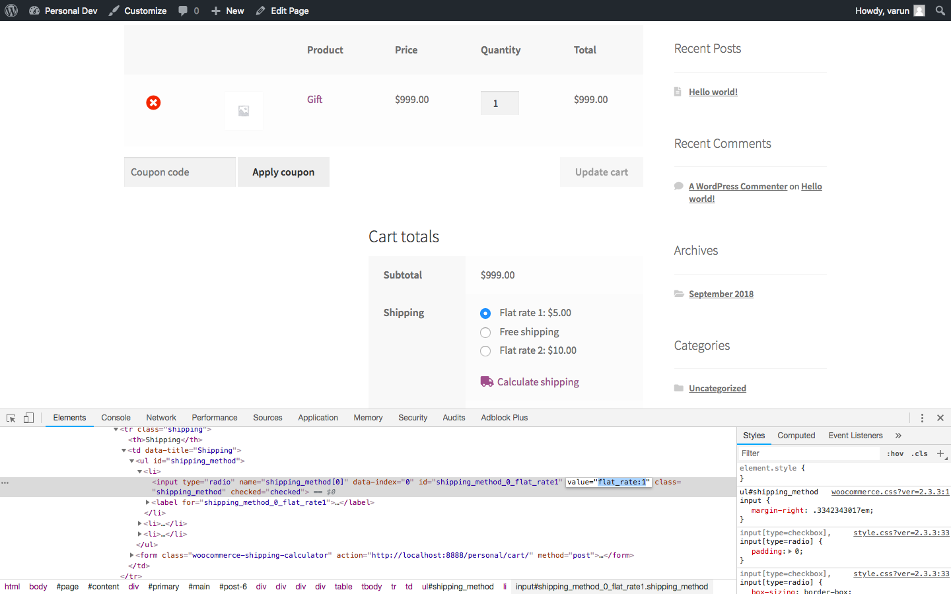This screenshot has width=951, height=594.
Task: Toggle the device toolbar icon
Action: click(x=28, y=418)
